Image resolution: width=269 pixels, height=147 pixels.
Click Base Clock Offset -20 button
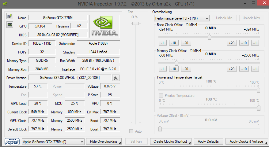186,43
